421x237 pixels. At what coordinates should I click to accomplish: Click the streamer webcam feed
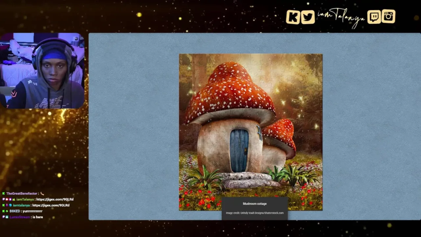[x=42, y=70]
